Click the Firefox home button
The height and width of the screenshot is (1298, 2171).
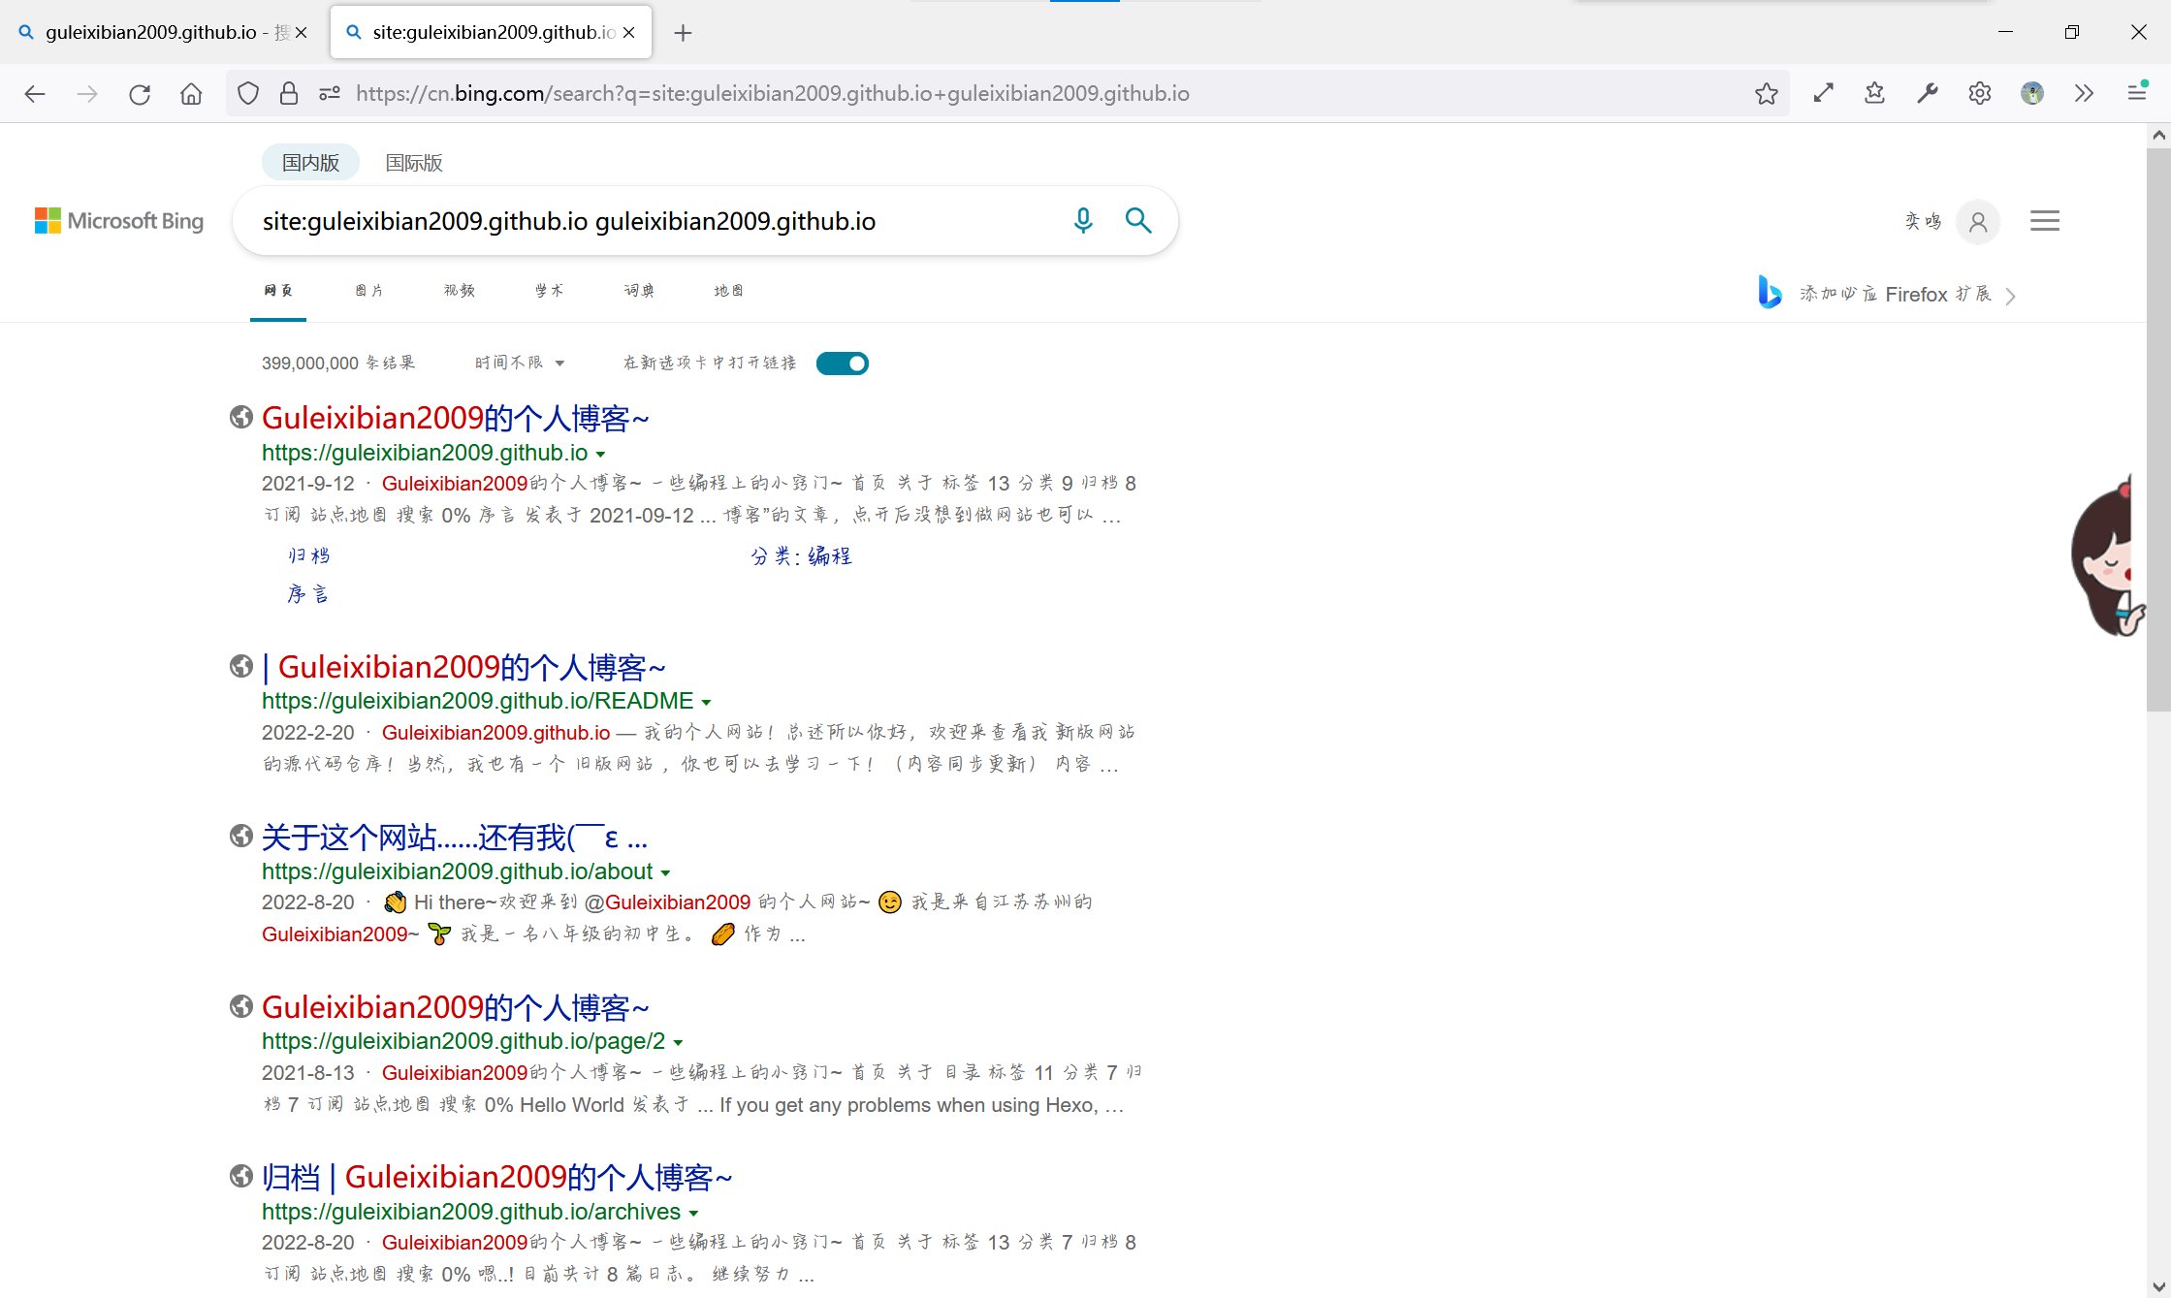(x=191, y=94)
